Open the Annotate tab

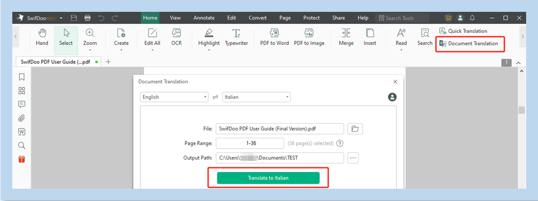click(204, 18)
